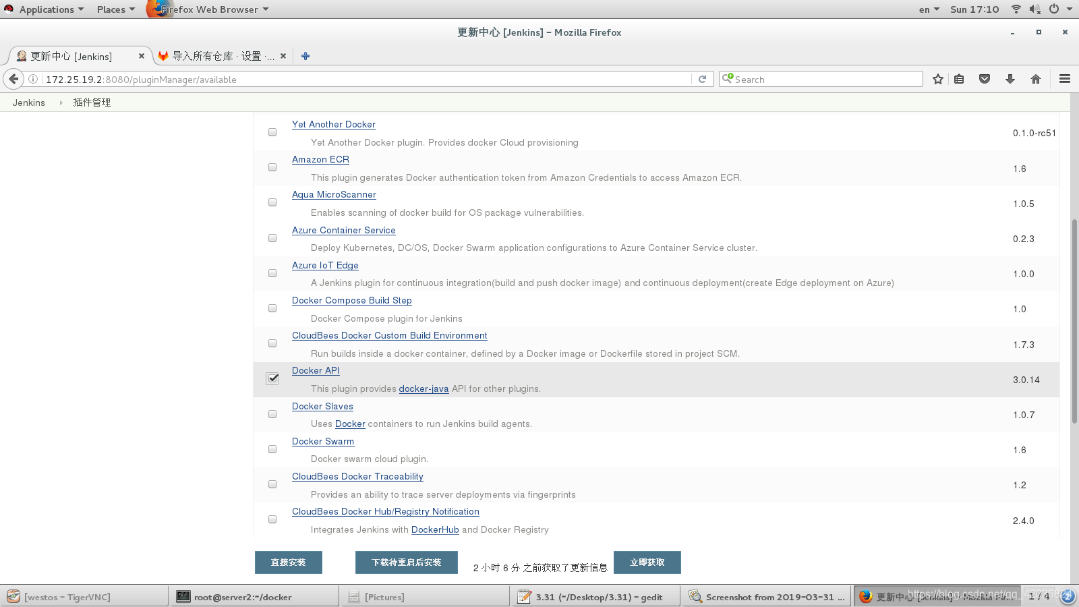Check the CloudBees Docker Traceability checkbox
This screenshot has height=607, width=1079.
click(x=272, y=484)
